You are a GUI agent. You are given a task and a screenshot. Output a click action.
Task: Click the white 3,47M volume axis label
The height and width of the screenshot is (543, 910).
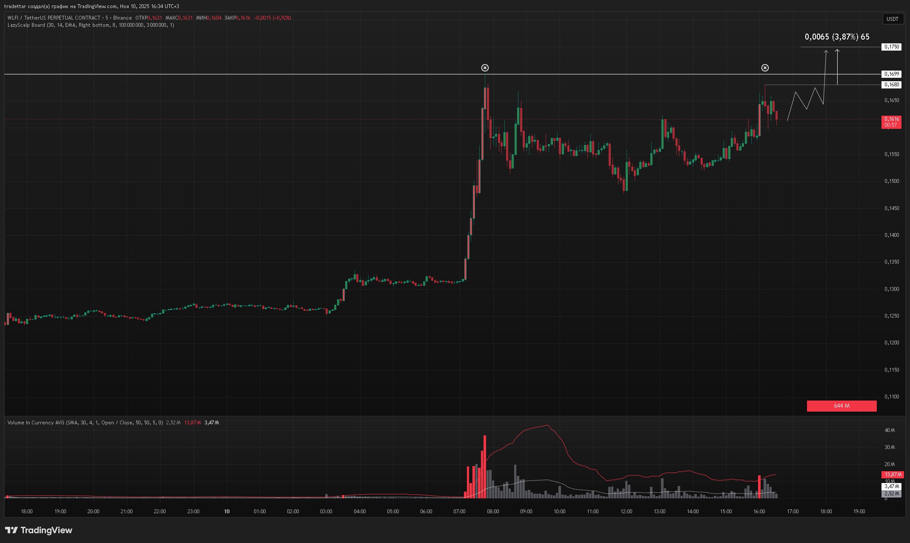click(891, 486)
